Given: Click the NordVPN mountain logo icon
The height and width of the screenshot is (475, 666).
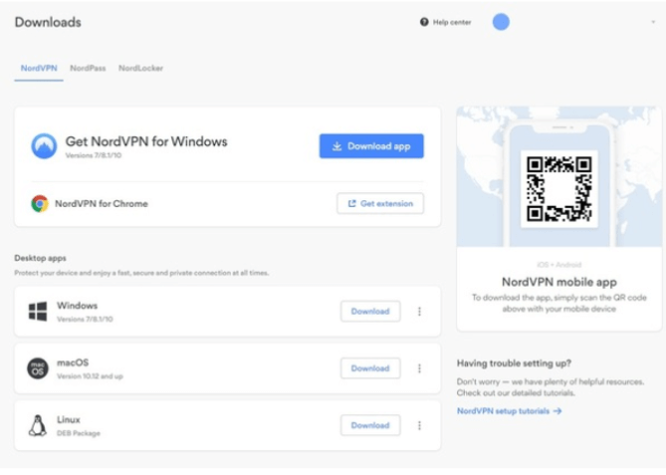Looking at the screenshot, I should pos(44,145).
